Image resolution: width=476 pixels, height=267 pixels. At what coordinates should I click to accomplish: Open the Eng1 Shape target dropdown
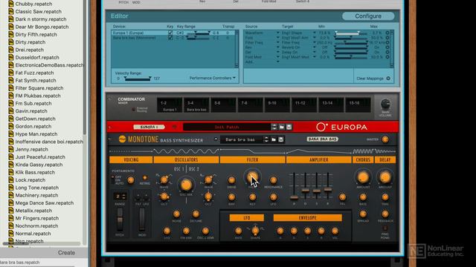pyautogui.click(x=314, y=33)
